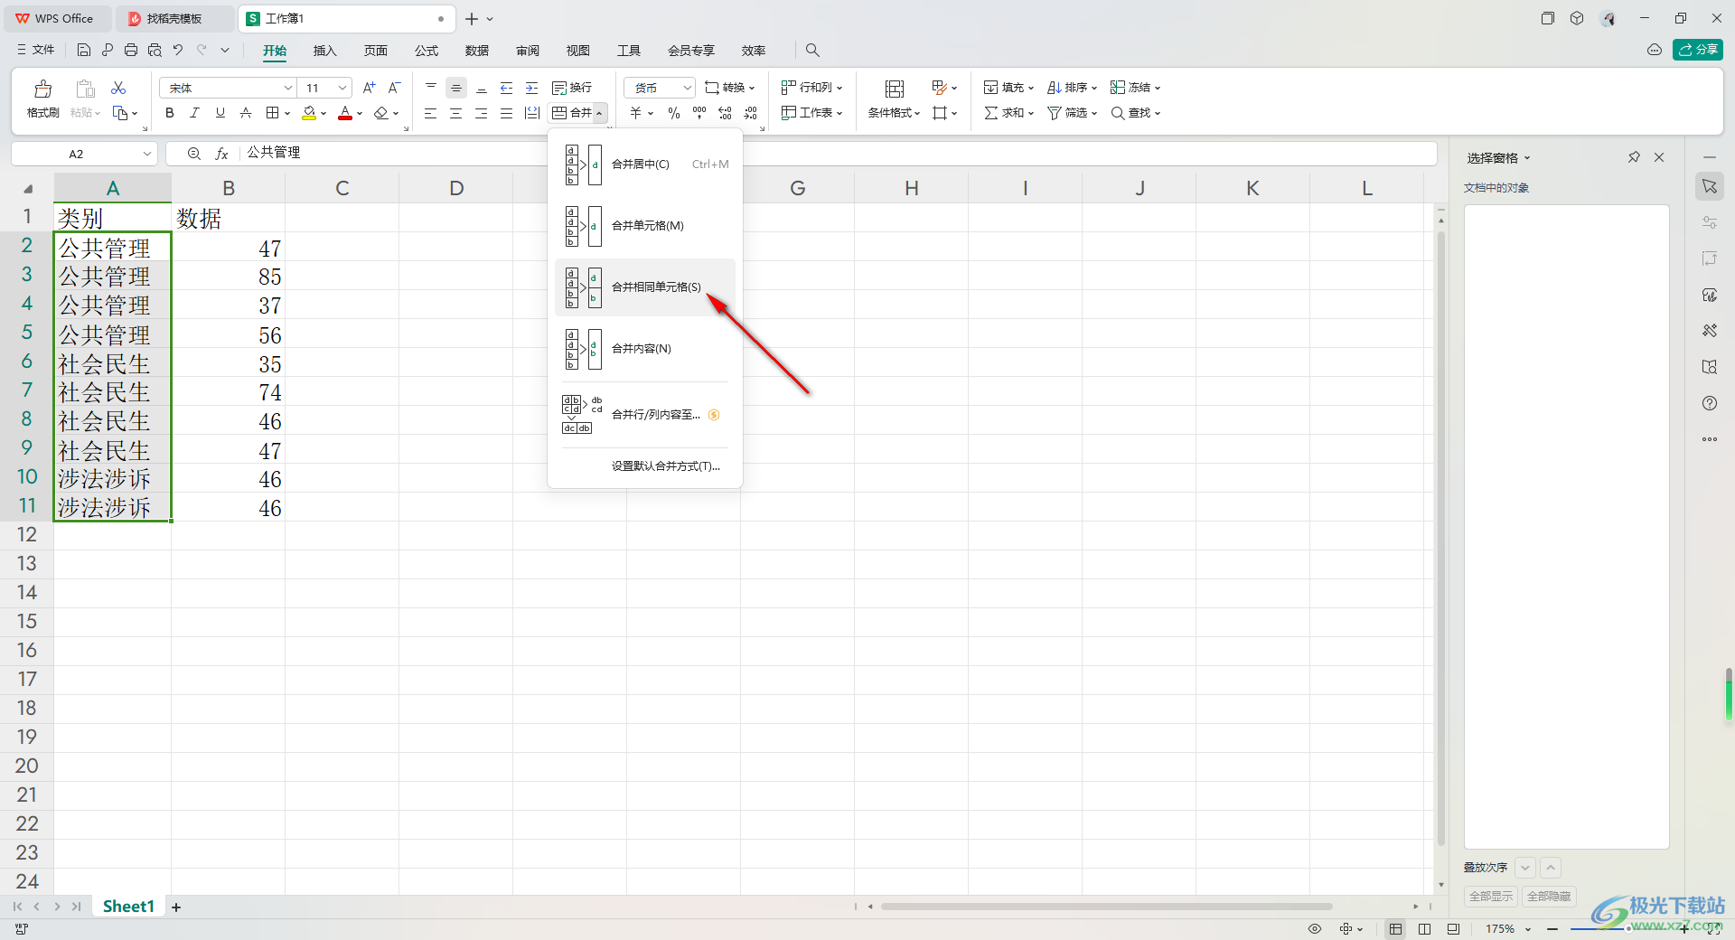The image size is (1735, 940).
Task: Toggle italic formatting
Action: [194, 113]
